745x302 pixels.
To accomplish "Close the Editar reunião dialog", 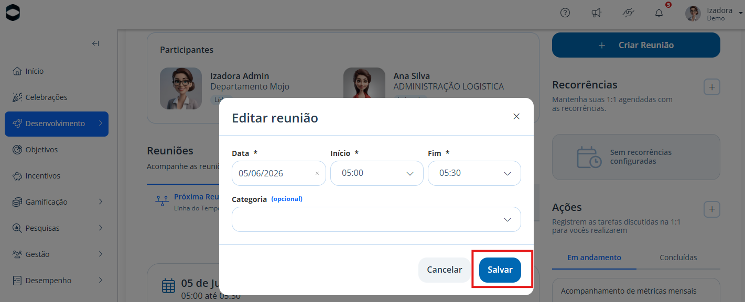I will pos(516,116).
